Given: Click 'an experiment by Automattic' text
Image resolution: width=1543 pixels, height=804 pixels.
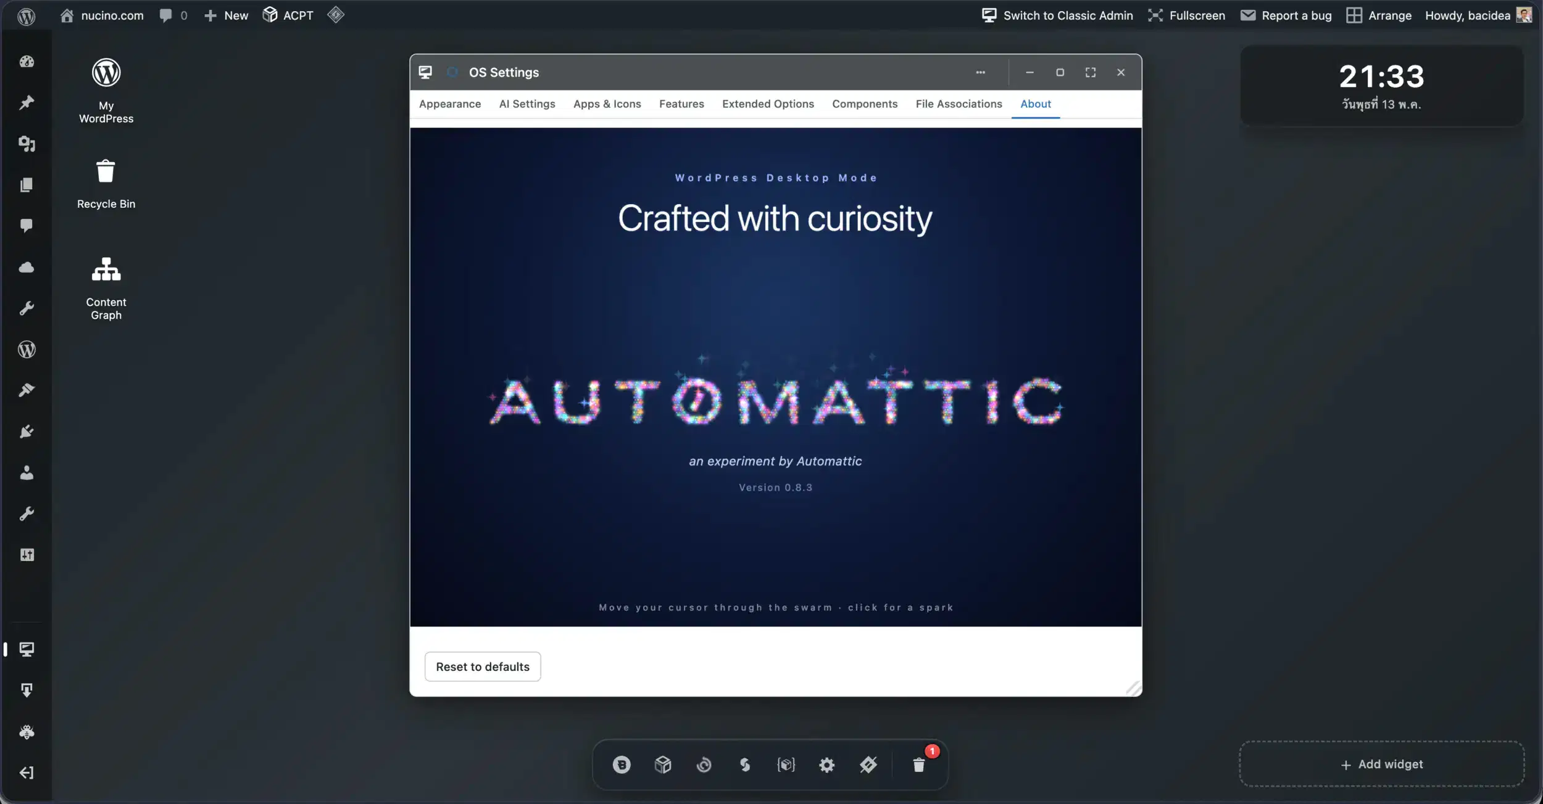Looking at the screenshot, I should tap(775, 461).
